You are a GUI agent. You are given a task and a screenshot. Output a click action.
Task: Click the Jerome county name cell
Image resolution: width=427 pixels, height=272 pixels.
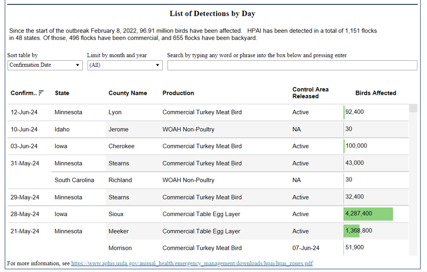(118, 129)
